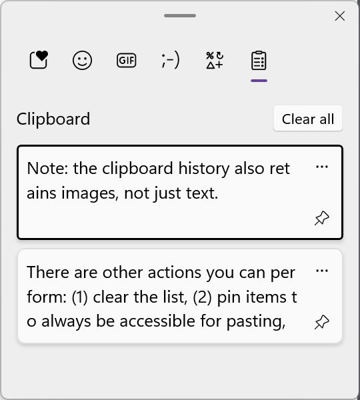360x400 pixels.
Task: Switch to the Emoji smiley tab
Action: point(82,60)
